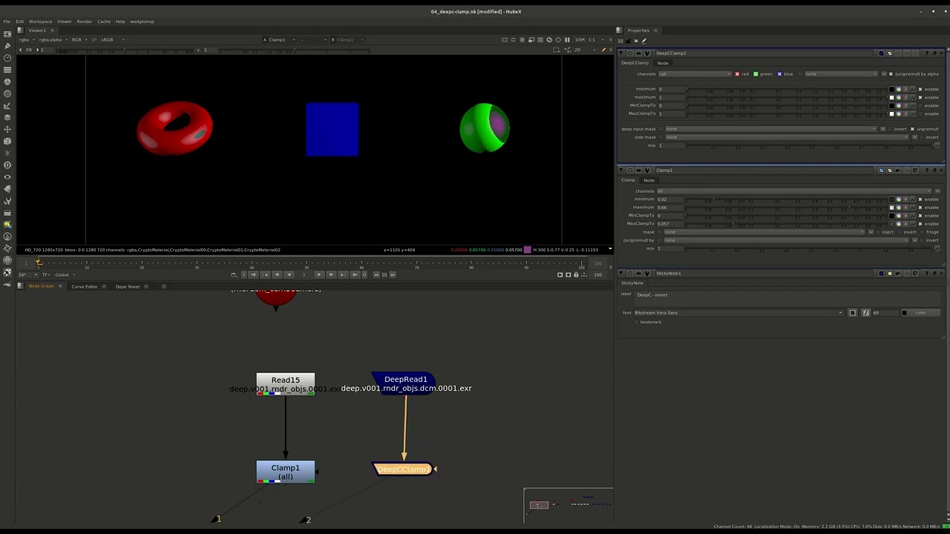Open the Edit menu
The image size is (950, 534).
(x=20, y=22)
